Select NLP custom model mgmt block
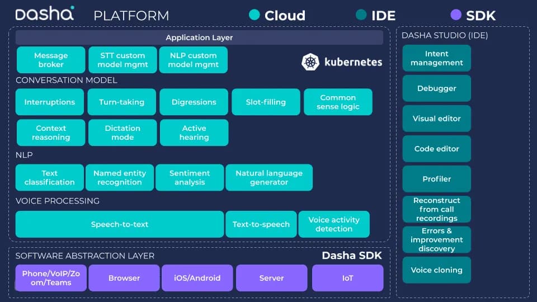Viewport: 537px width, 302px height. pos(193,60)
